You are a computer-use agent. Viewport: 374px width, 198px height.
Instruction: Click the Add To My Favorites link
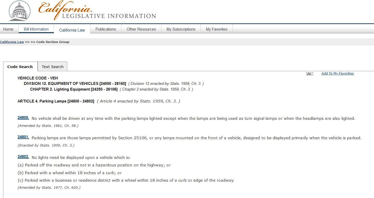pyautogui.click(x=337, y=74)
